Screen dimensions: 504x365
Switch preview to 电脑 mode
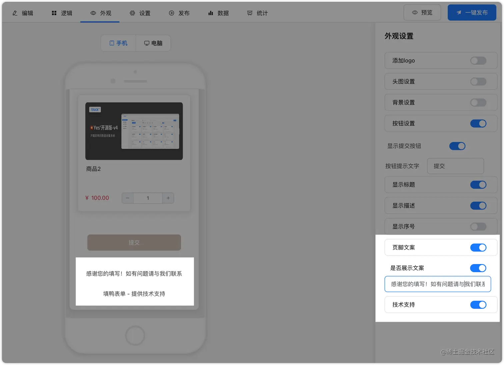pos(153,43)
